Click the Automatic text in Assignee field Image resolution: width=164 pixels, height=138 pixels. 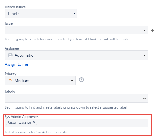(24, 55)
